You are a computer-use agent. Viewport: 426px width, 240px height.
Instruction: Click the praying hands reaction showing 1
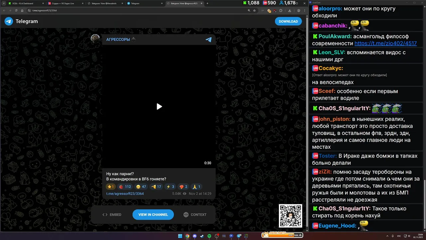pos(197,187)
